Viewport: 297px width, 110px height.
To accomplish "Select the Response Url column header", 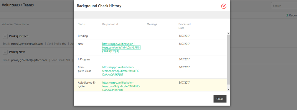I will (x=110, y=24).
